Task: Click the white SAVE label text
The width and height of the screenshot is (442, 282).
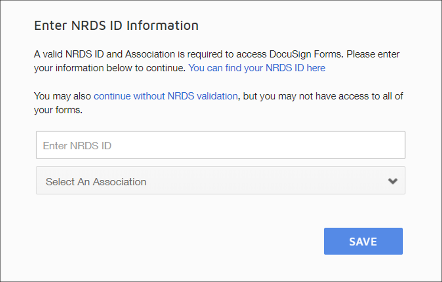Action: [363, 242]
